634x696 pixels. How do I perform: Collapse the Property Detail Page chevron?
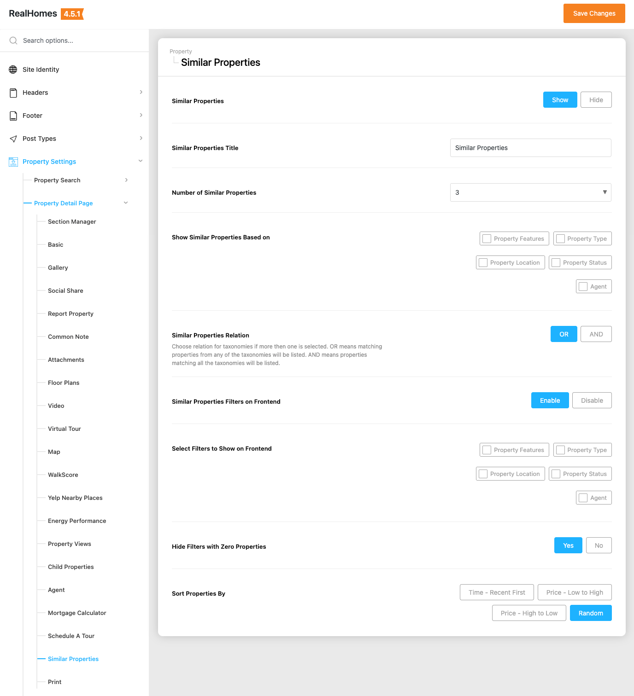click(126, 203)
